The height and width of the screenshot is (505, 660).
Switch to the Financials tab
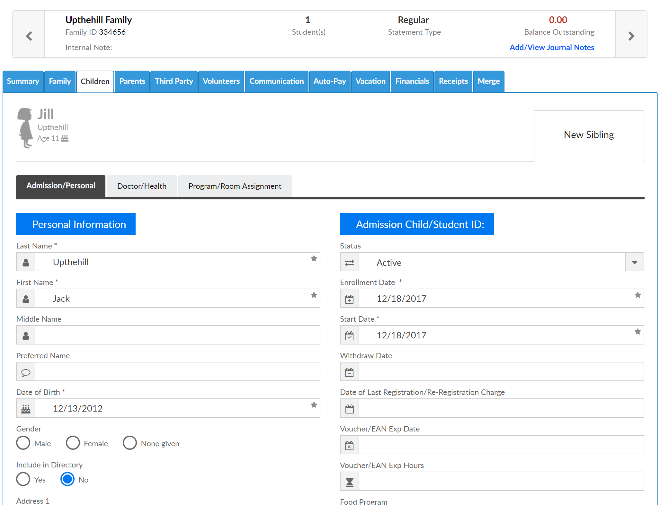[412, 81]
